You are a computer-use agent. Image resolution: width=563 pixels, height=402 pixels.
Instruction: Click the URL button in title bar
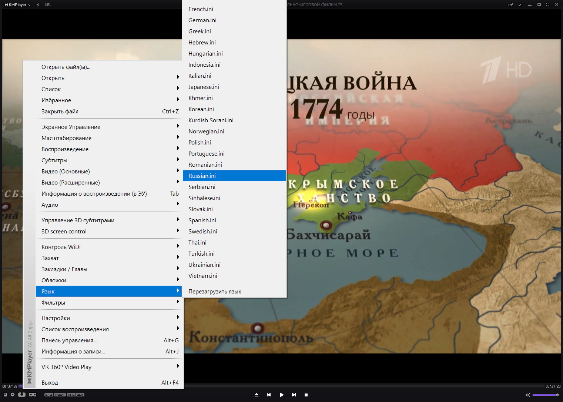coord(48,5)
